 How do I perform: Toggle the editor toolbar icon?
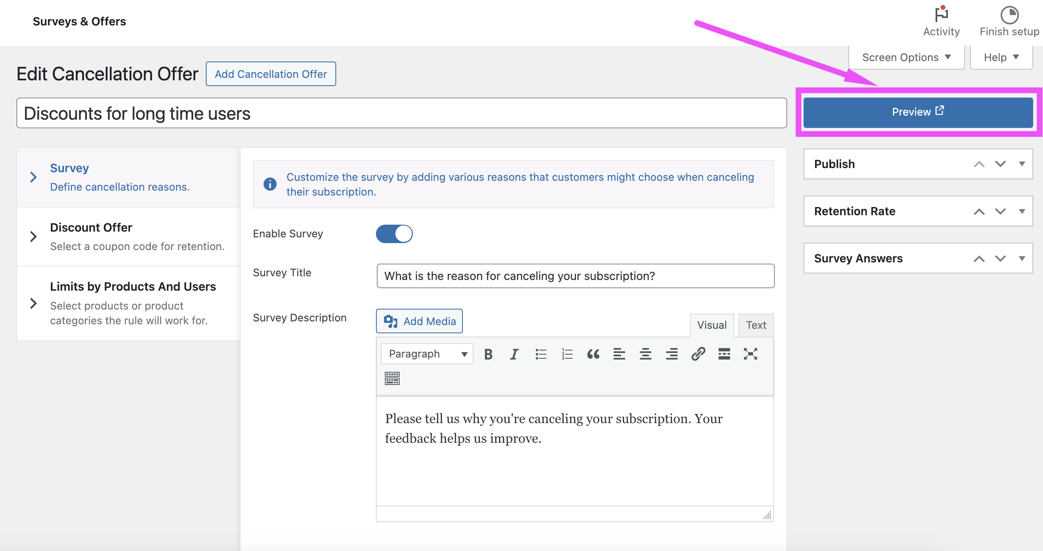point(392,378)
